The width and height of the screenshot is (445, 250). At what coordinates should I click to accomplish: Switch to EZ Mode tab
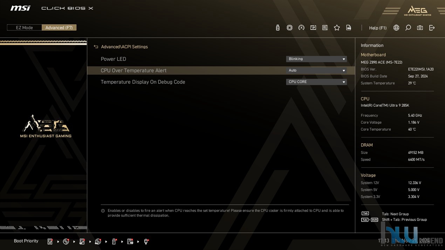[25, 28]
